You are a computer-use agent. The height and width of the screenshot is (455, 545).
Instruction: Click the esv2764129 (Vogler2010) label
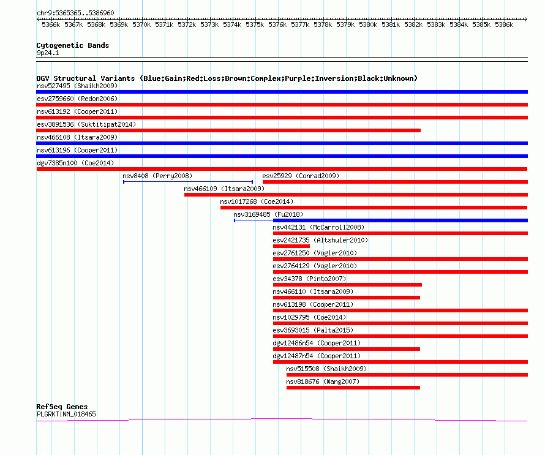315,266
